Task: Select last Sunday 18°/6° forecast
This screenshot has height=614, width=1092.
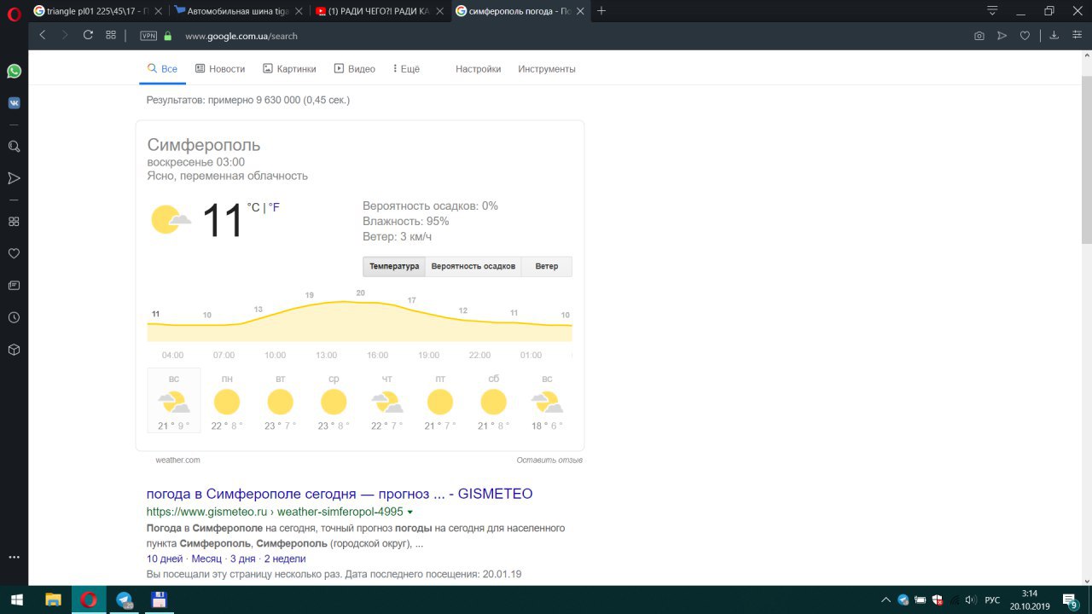Action: [x=546, y=401]
